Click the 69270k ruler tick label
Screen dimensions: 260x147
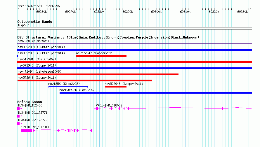(x=70, y=12)
